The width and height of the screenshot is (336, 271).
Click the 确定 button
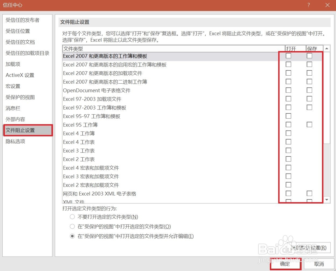285,264
